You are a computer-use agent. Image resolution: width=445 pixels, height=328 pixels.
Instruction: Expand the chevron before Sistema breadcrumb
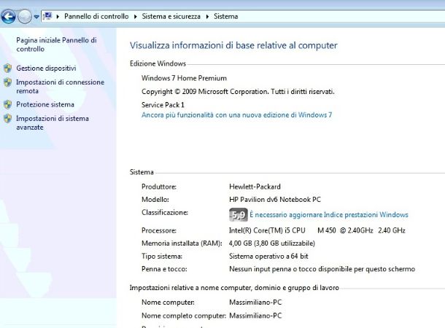click(207, 17)
